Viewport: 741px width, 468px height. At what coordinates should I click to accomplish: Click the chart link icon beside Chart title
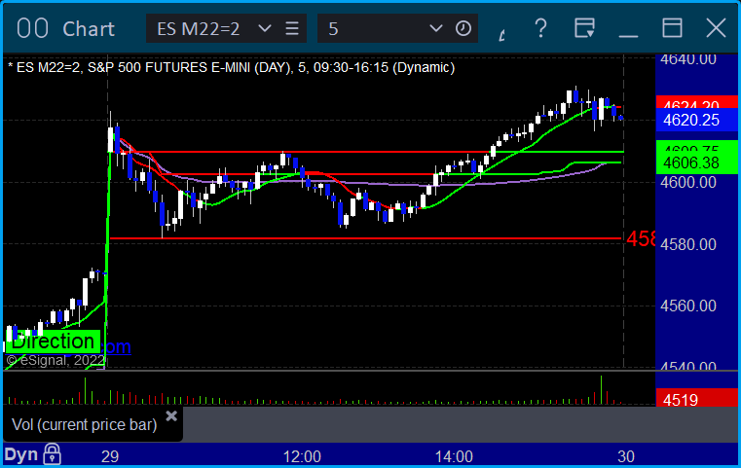pyautogui.click(x=32, y=28)
